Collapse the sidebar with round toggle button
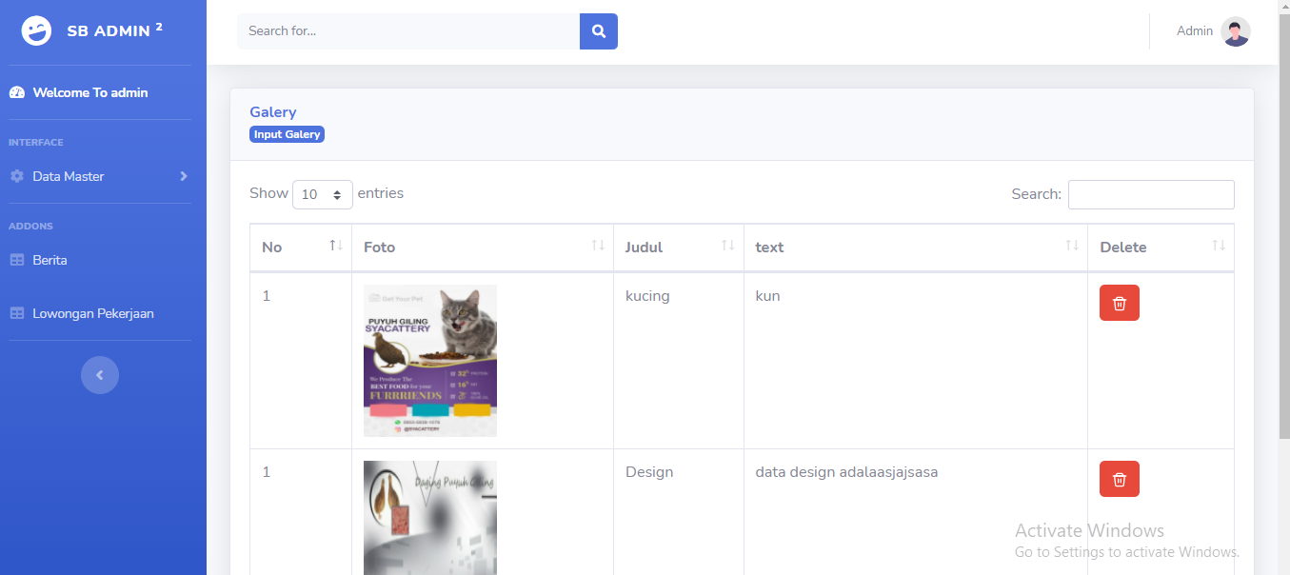The image size is (1290, 575). 100,375
